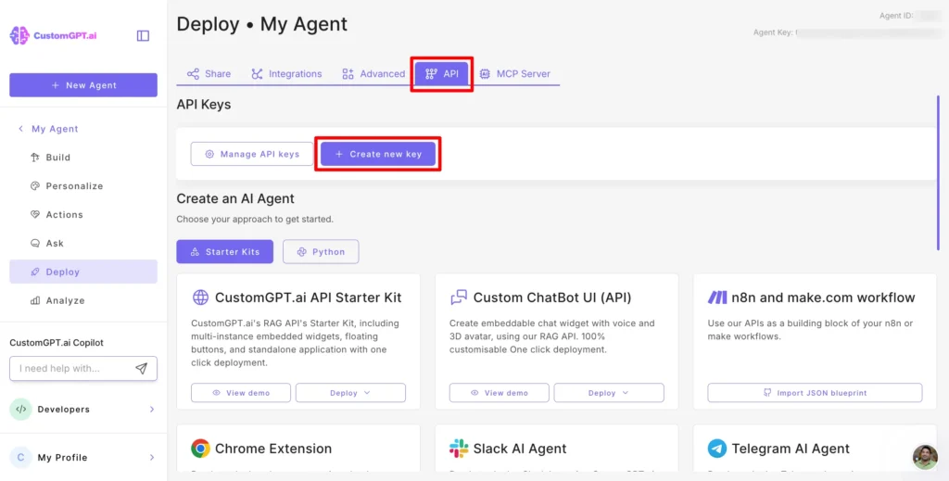The image size is (949, 481).
Task: Click Create new key button
Action: click(x=378, y=154)
